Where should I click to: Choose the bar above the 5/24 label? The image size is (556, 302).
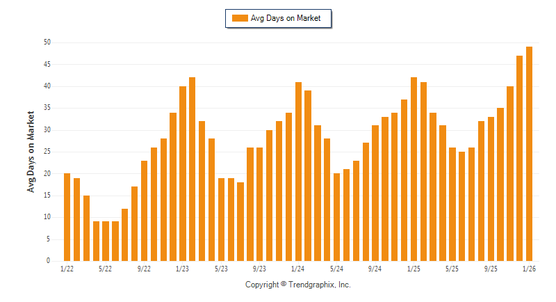(336, 217)
